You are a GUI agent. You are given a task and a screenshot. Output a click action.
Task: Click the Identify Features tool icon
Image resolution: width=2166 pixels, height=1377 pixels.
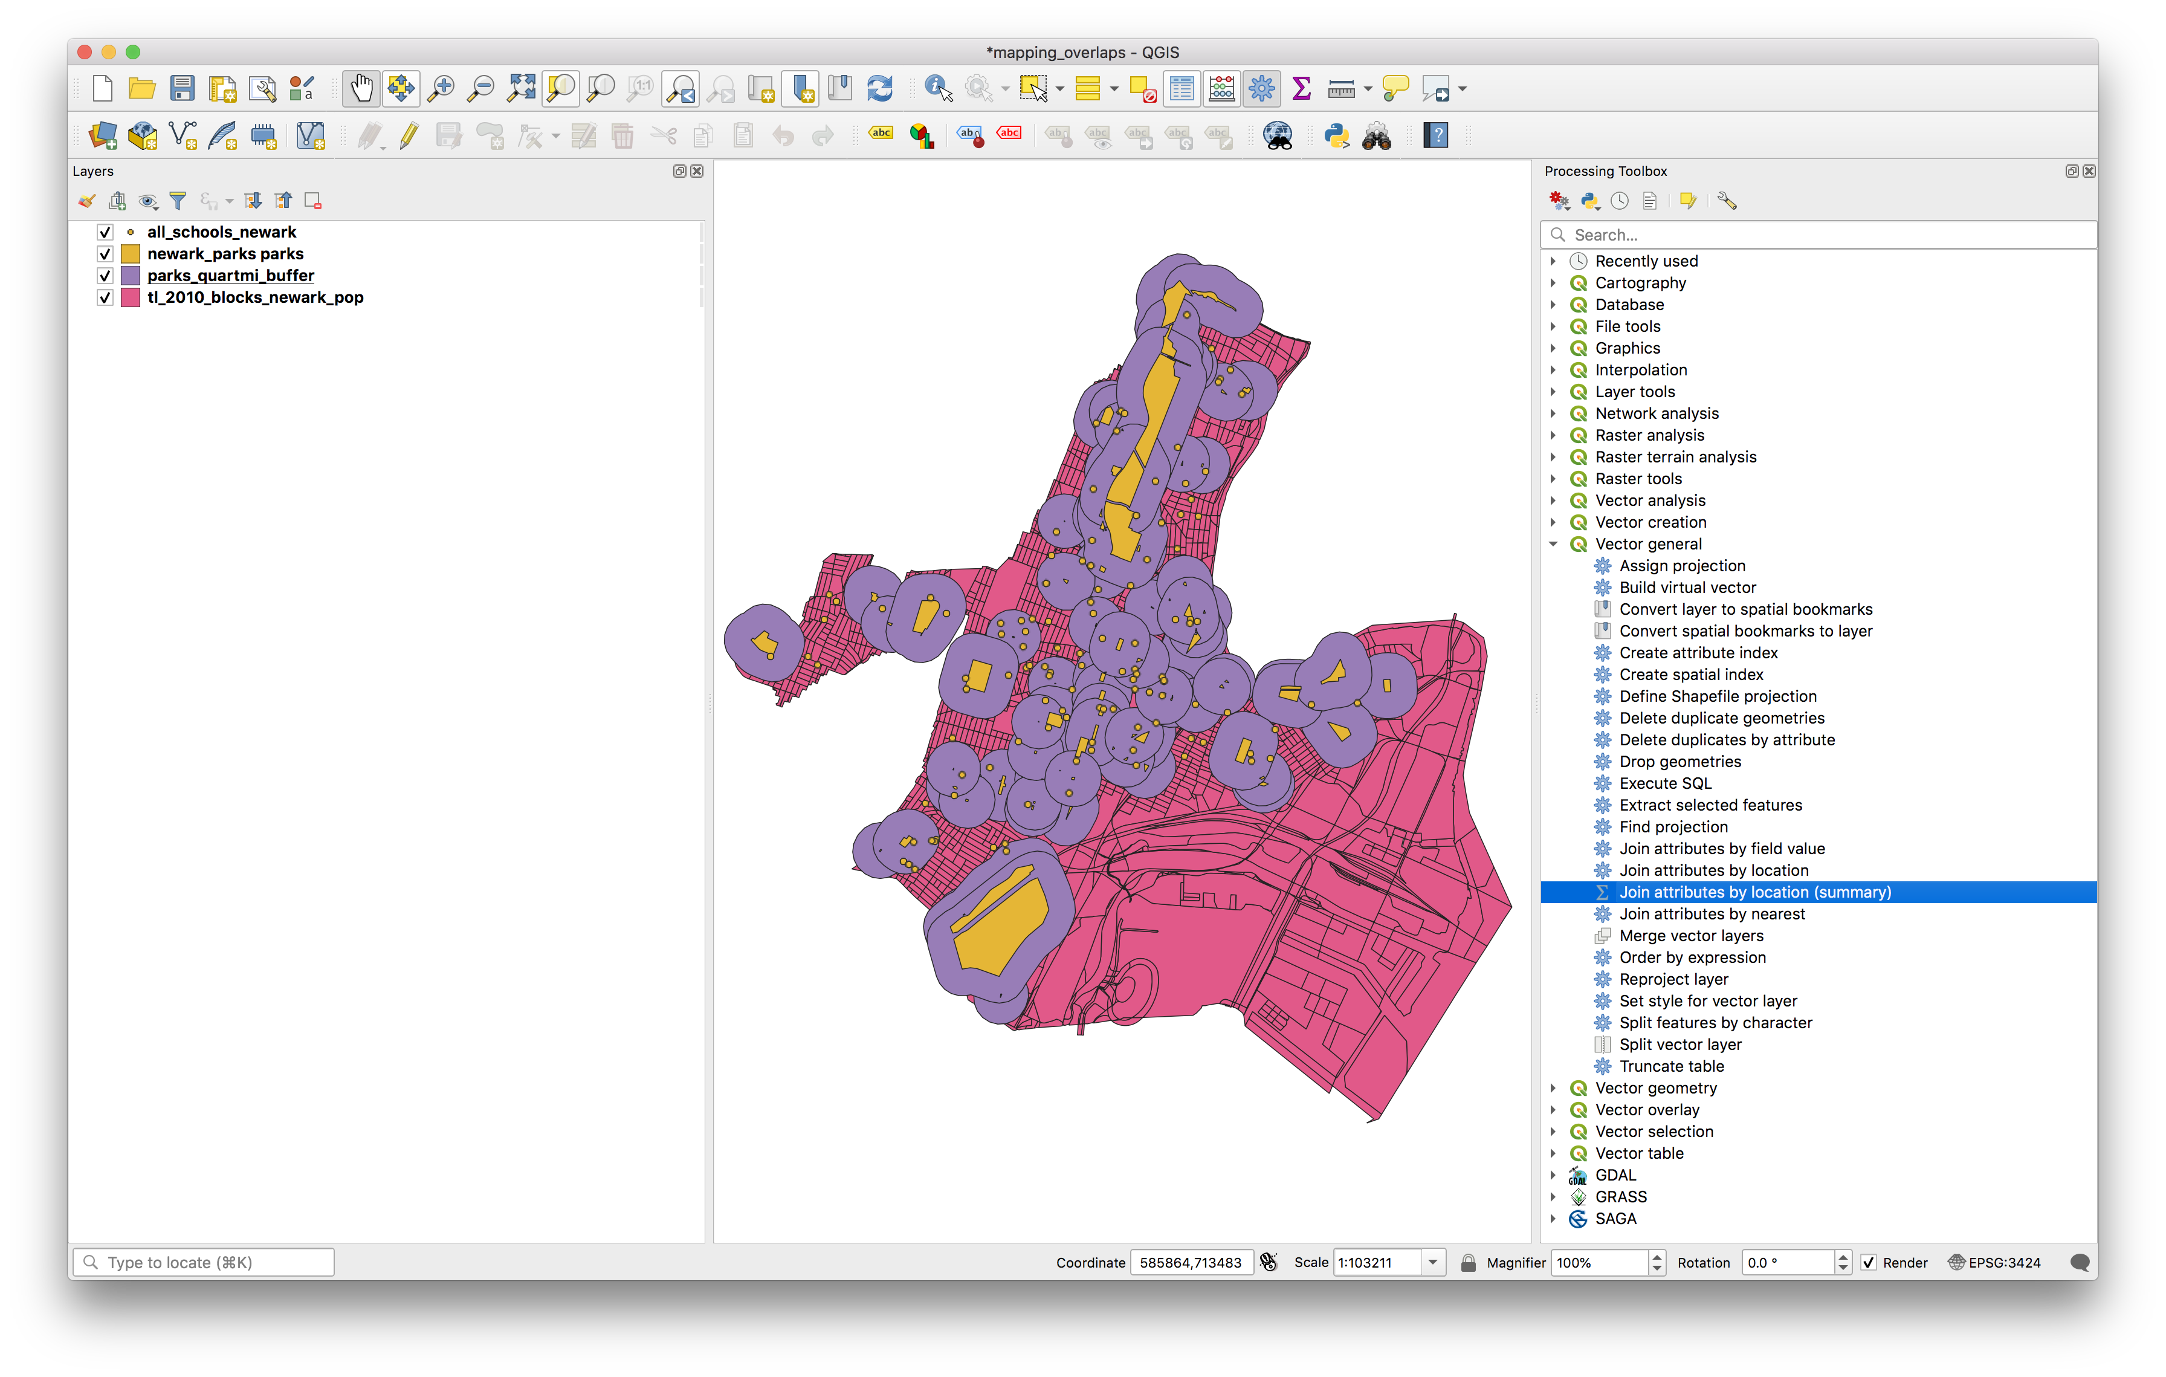pos(937,88)
